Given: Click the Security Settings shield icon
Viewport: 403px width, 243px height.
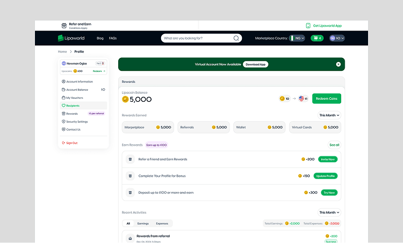Looking at the screenshot, I should tap(63, 121).
